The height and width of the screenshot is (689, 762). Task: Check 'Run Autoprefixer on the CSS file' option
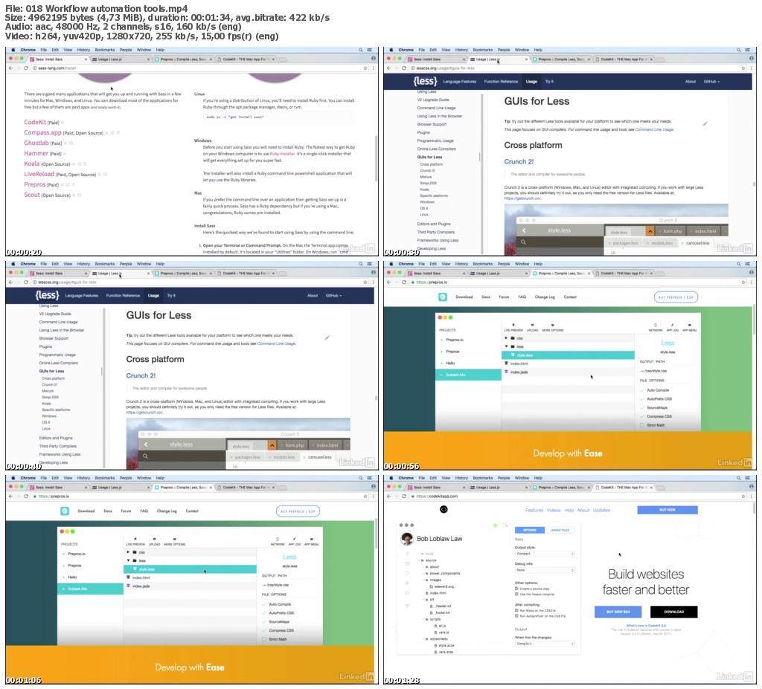[516, 615]
